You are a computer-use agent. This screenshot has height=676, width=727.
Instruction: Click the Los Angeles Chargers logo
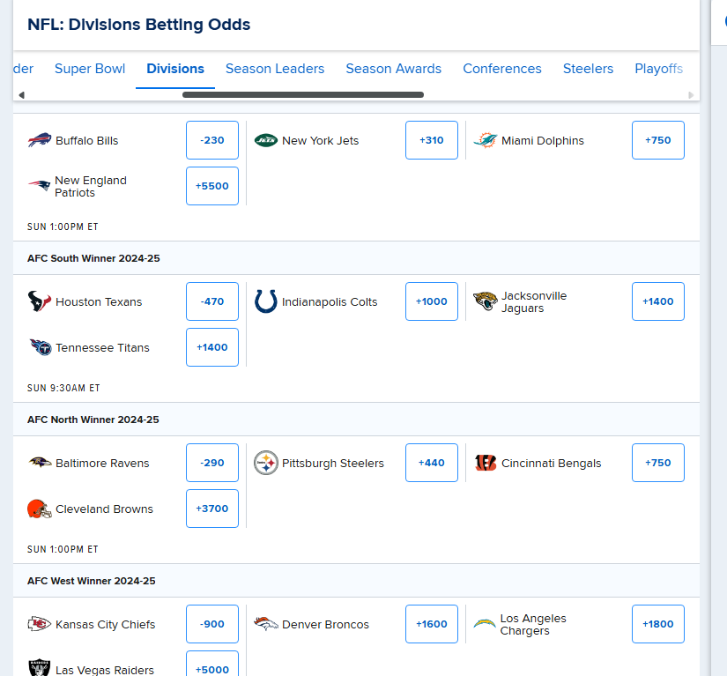[485, 624]
